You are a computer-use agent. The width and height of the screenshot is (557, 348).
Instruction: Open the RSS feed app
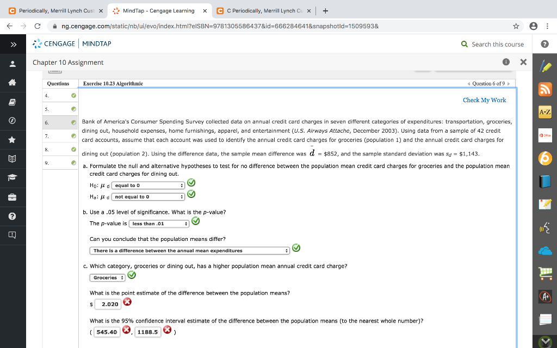pyautogui.click(x=545, y=89)
